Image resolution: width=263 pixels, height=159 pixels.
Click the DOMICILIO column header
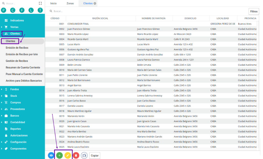(x=190, y=18)
